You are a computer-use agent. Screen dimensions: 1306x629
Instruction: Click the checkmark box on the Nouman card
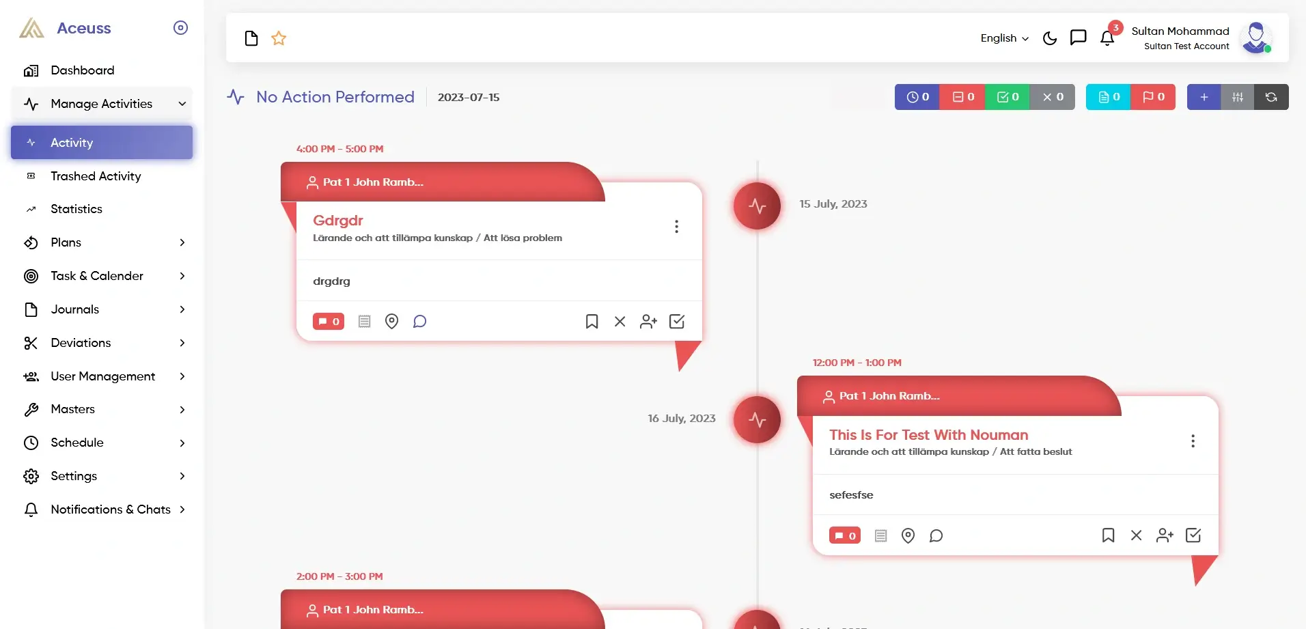1193,535
